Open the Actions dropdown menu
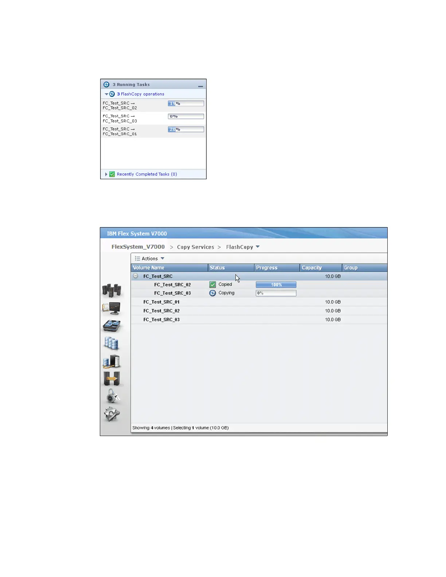The width and height of the screenshot is (446, 577). click(x=149, y=258)
